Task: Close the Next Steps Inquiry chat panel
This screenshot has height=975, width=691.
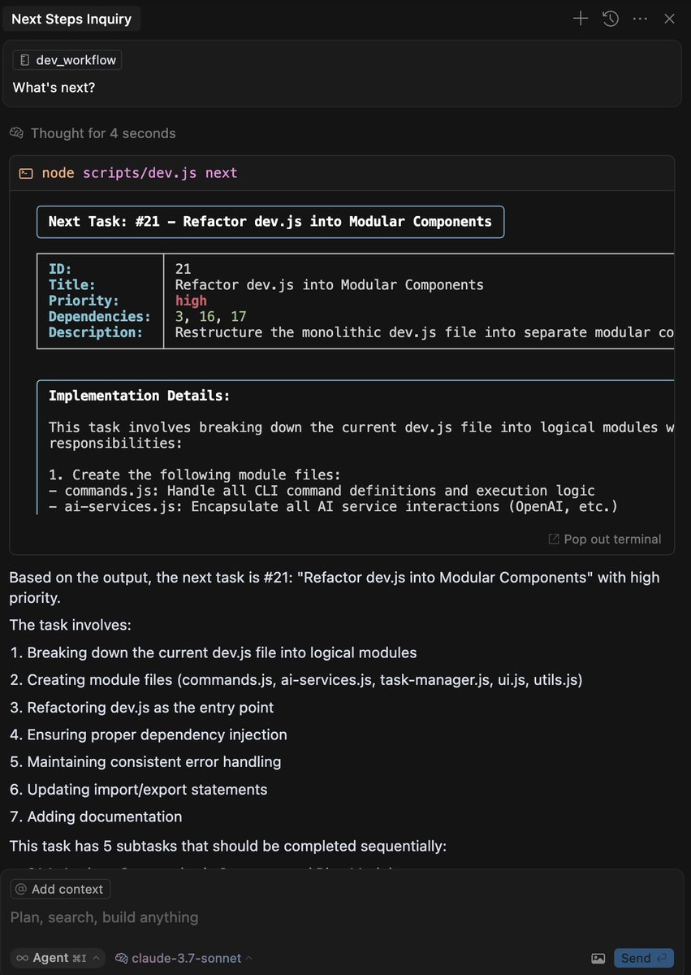Action: click(x=669, y=19)
